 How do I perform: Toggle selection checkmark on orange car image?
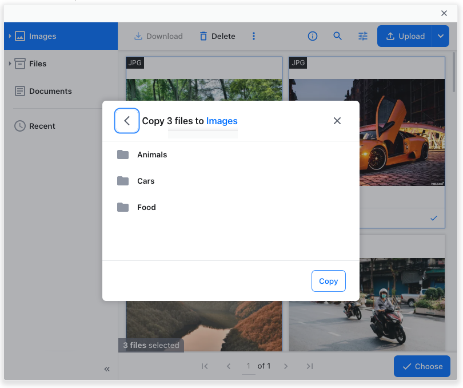click(434, 218)
